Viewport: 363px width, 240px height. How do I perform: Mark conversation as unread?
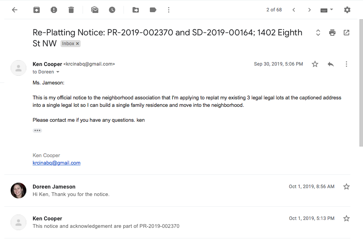click(x=95, y=10)
